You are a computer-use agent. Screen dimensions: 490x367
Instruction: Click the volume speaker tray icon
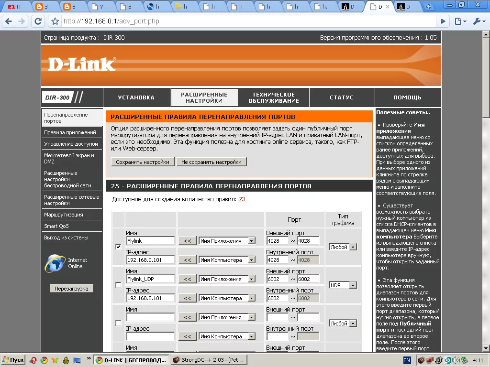[457, 360]
